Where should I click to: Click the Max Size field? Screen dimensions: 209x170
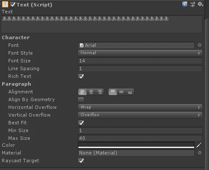coord(140,138)
